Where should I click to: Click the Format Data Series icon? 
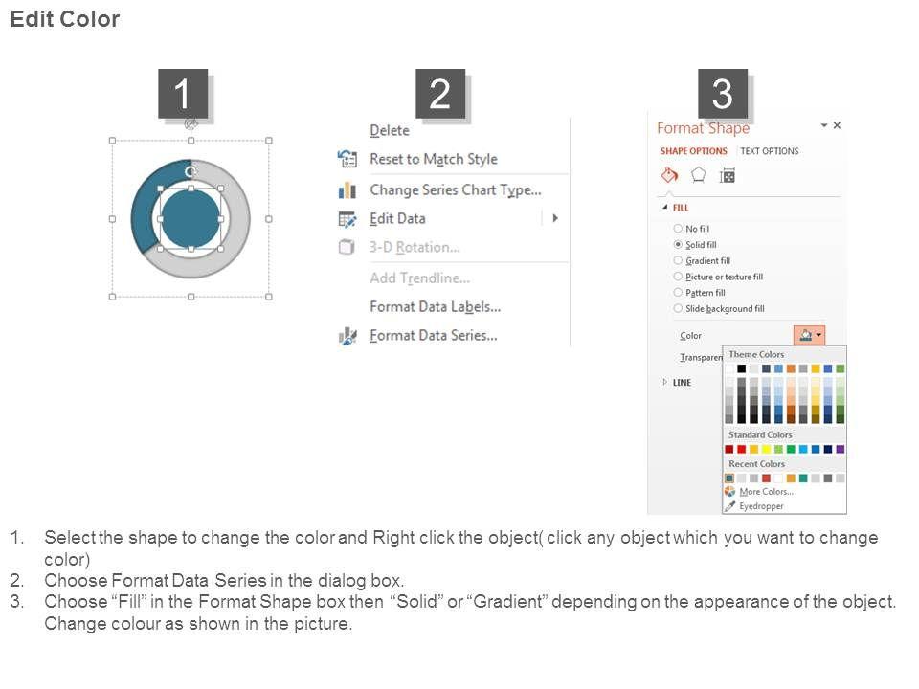(x=347, y=336)
